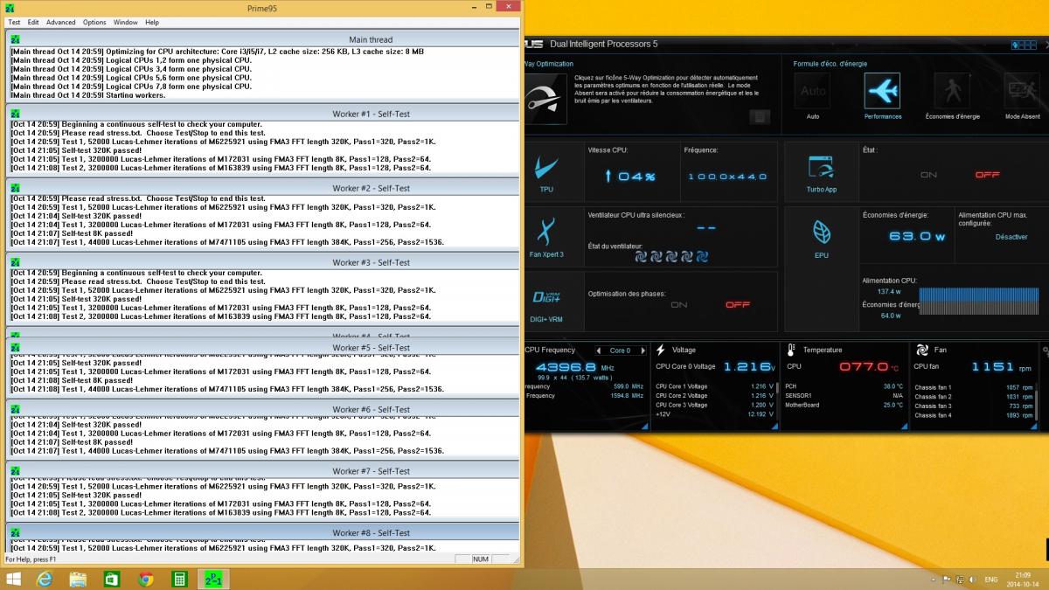Open the Edit menu in Prime95
The height and width of the screenshot is (590, 1049).
(x=33, y=22)
